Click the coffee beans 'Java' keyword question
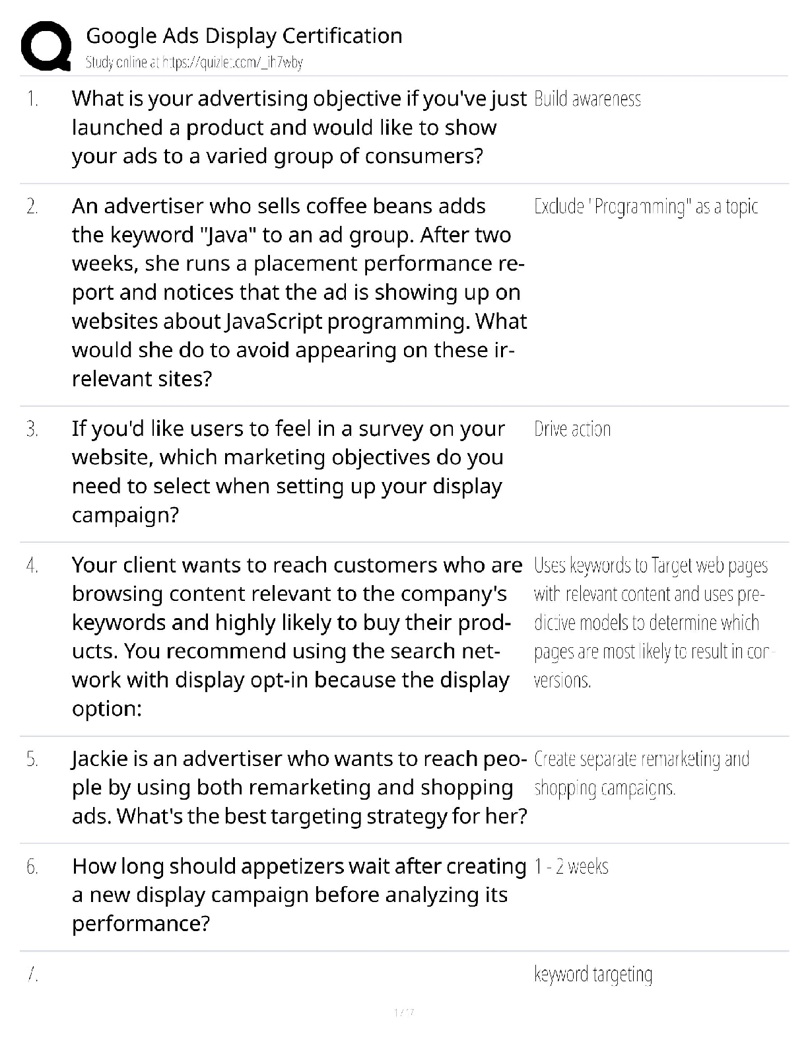This screenshot has width=808, height=1046. pos(298,293)
